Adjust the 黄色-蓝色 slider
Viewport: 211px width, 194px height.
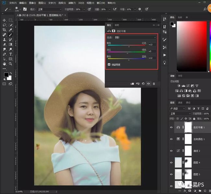point(129,60)
